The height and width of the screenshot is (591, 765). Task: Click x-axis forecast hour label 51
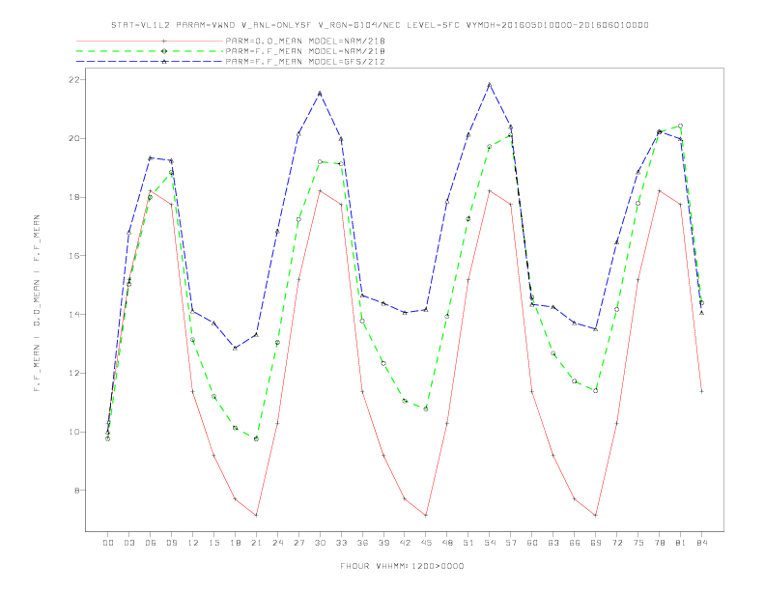[x=468, y=543]
